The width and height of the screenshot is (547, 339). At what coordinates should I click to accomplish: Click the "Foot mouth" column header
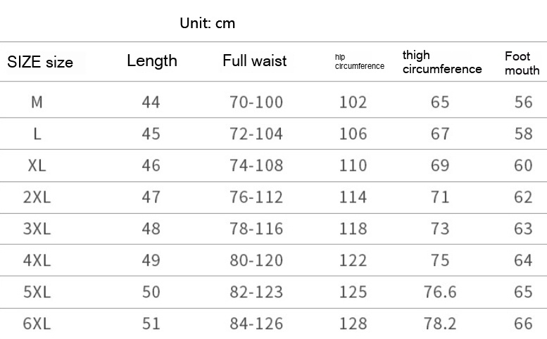coord(522,63)
